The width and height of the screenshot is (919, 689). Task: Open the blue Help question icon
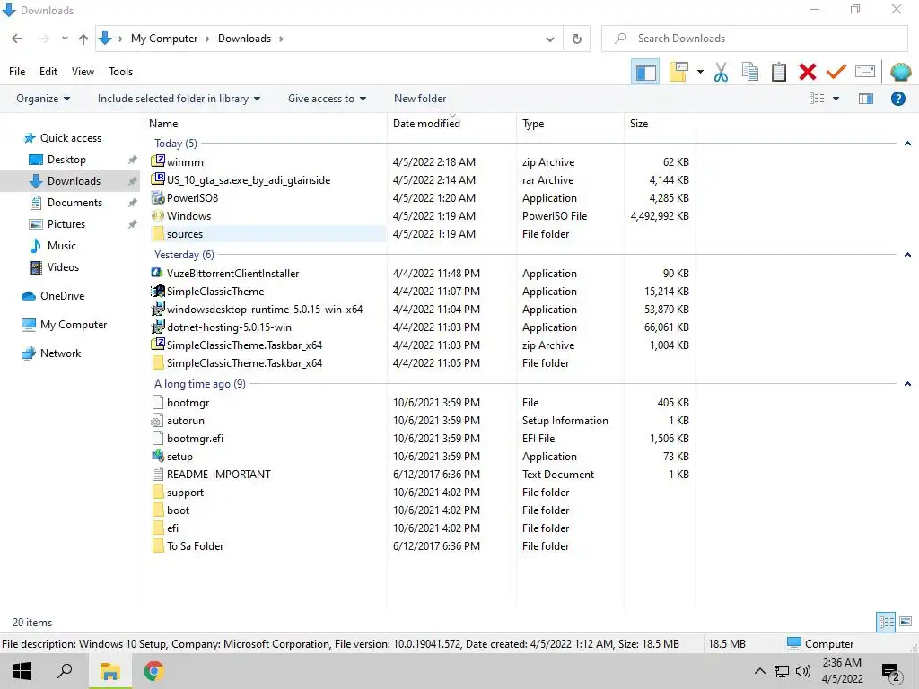897,99
